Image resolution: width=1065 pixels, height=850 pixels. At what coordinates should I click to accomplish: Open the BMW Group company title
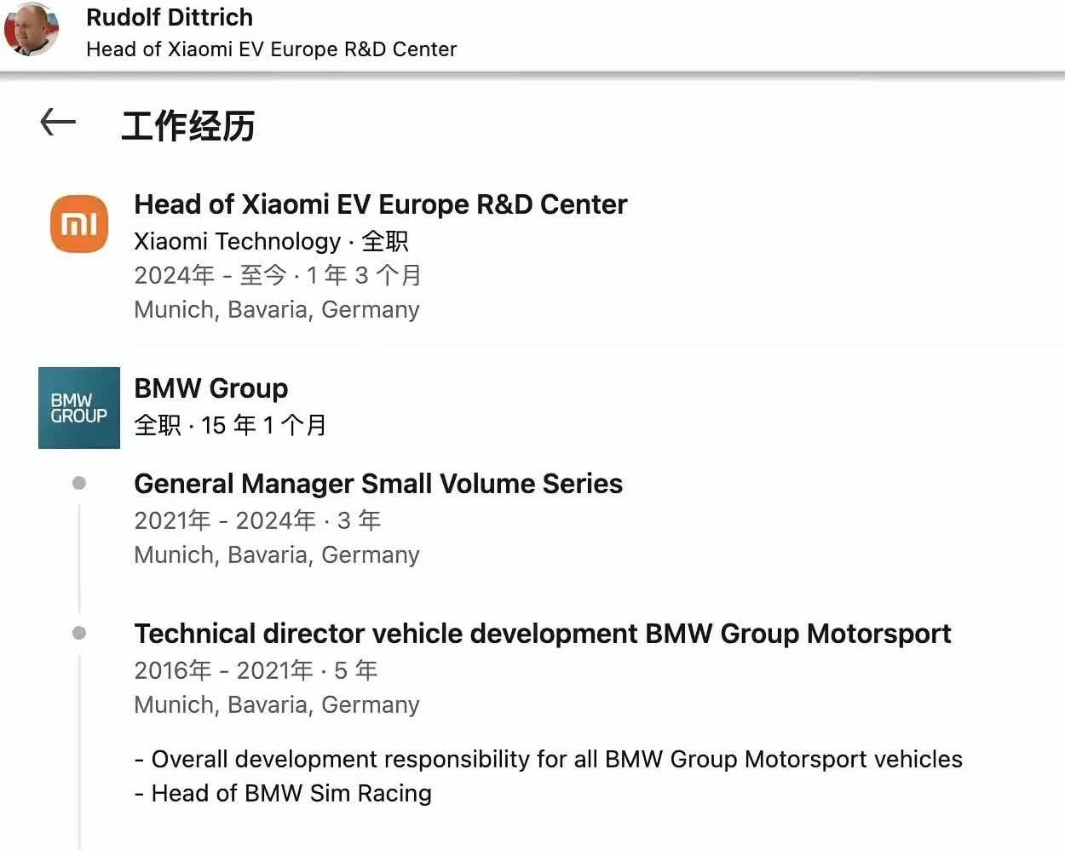point(211,388)
